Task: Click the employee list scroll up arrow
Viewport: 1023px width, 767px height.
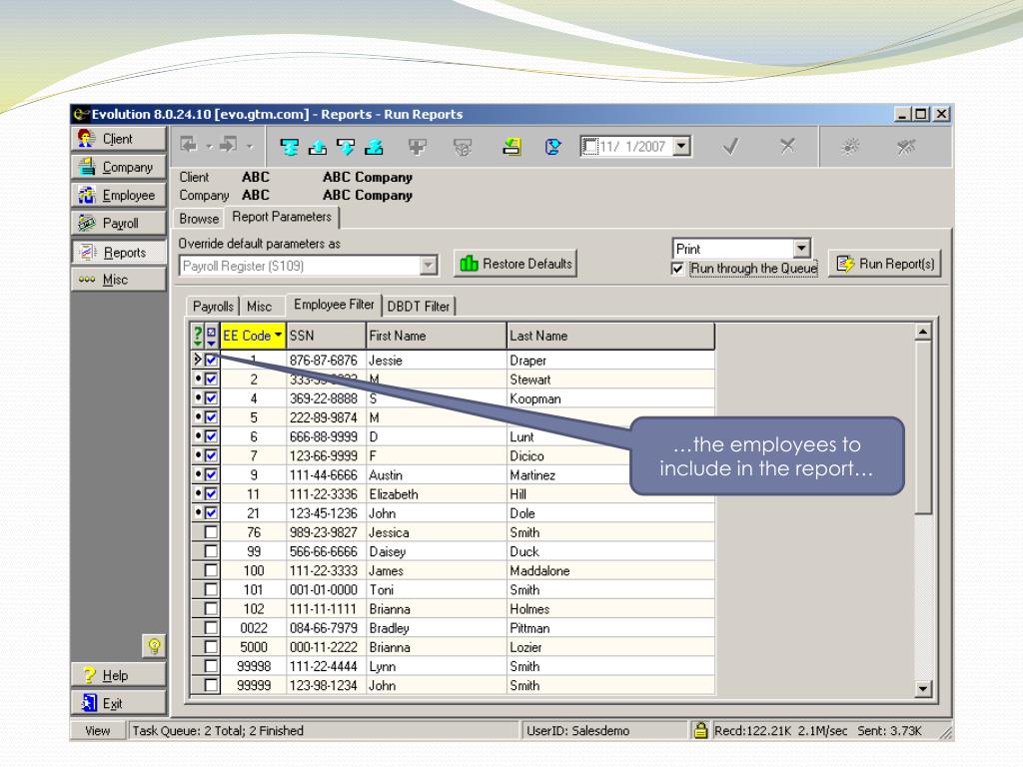Action: (922, 332)
